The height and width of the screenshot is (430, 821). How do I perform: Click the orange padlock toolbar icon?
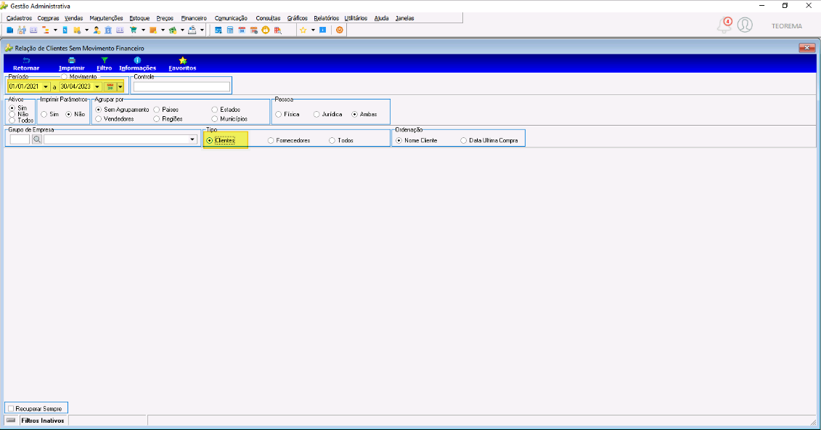pos(266,30)
